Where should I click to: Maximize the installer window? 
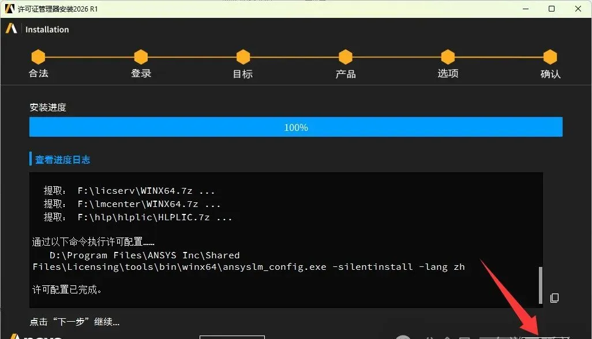pyautogui.click(x=552, y=9)
